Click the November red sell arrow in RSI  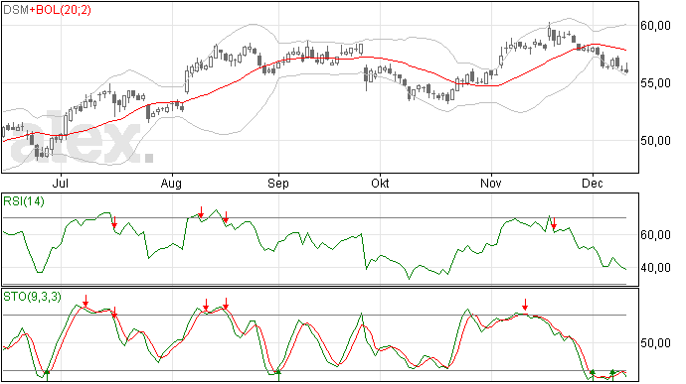click(554, 223)
